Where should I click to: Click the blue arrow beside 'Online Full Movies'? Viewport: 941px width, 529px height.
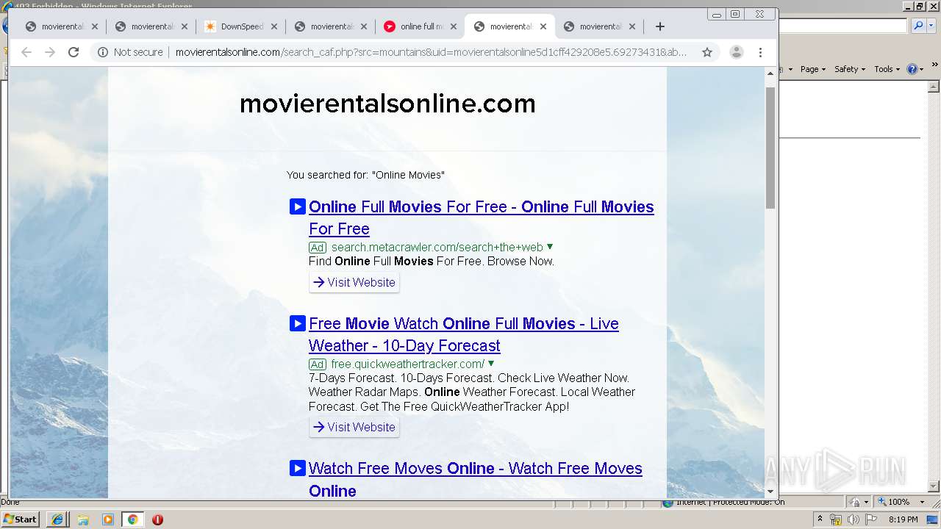click(297, 206)
